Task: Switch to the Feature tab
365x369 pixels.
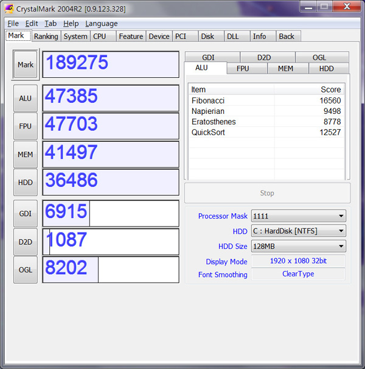Action: click(x=131, y=37)
